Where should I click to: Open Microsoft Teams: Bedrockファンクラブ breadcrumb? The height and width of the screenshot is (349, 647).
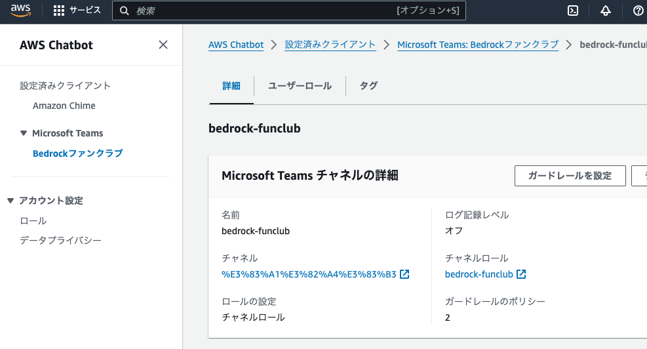pyautogui.click(x=478, y=45)
